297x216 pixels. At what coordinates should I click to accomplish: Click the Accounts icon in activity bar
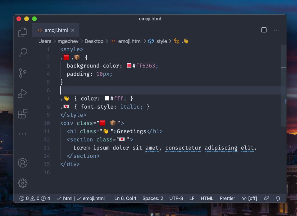coord(22,163)
